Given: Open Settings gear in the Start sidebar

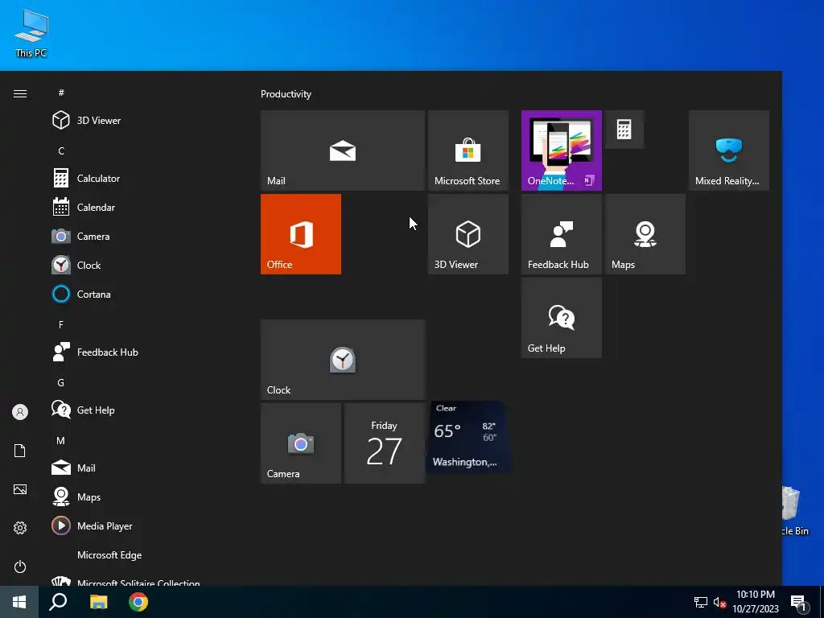Looking at the screenshot, I should (x=20, y=528).
